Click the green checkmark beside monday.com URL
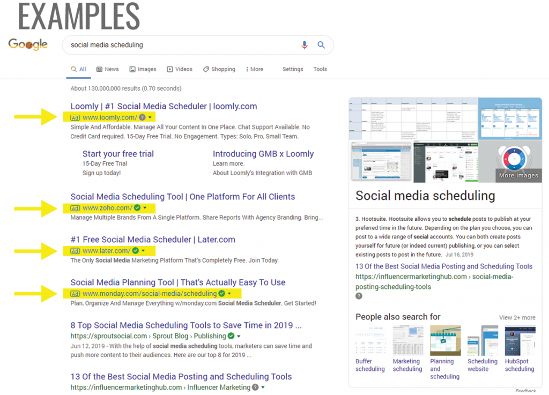Screen dimensions: 549x395 click(x=221, y=294)
